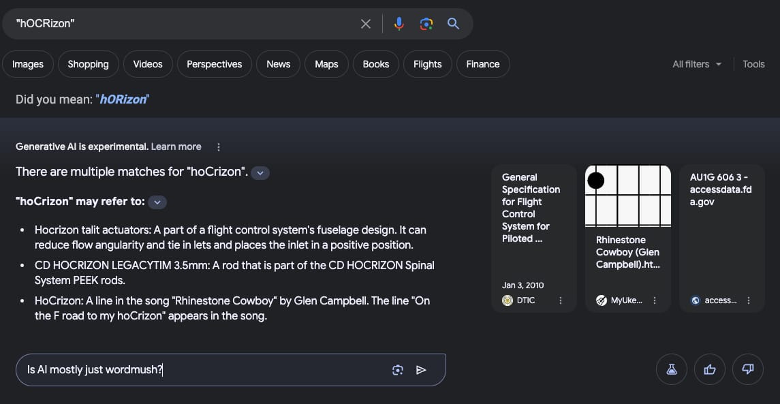Image resolution: width=780 pixels, height=404 pixels.
Task: Open Google Lens image search icon
Action: click(426, 24)
